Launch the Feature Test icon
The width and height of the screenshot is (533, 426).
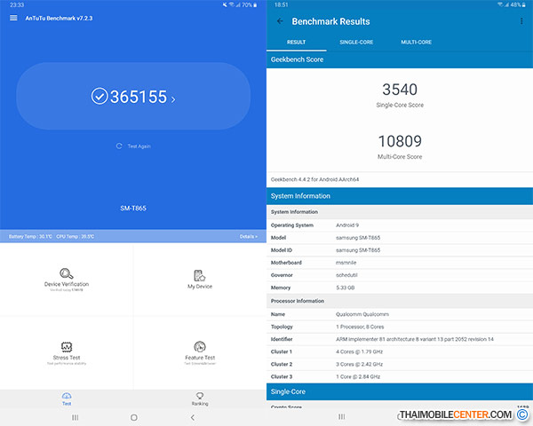pyautogui.click(x=200, y=346)
